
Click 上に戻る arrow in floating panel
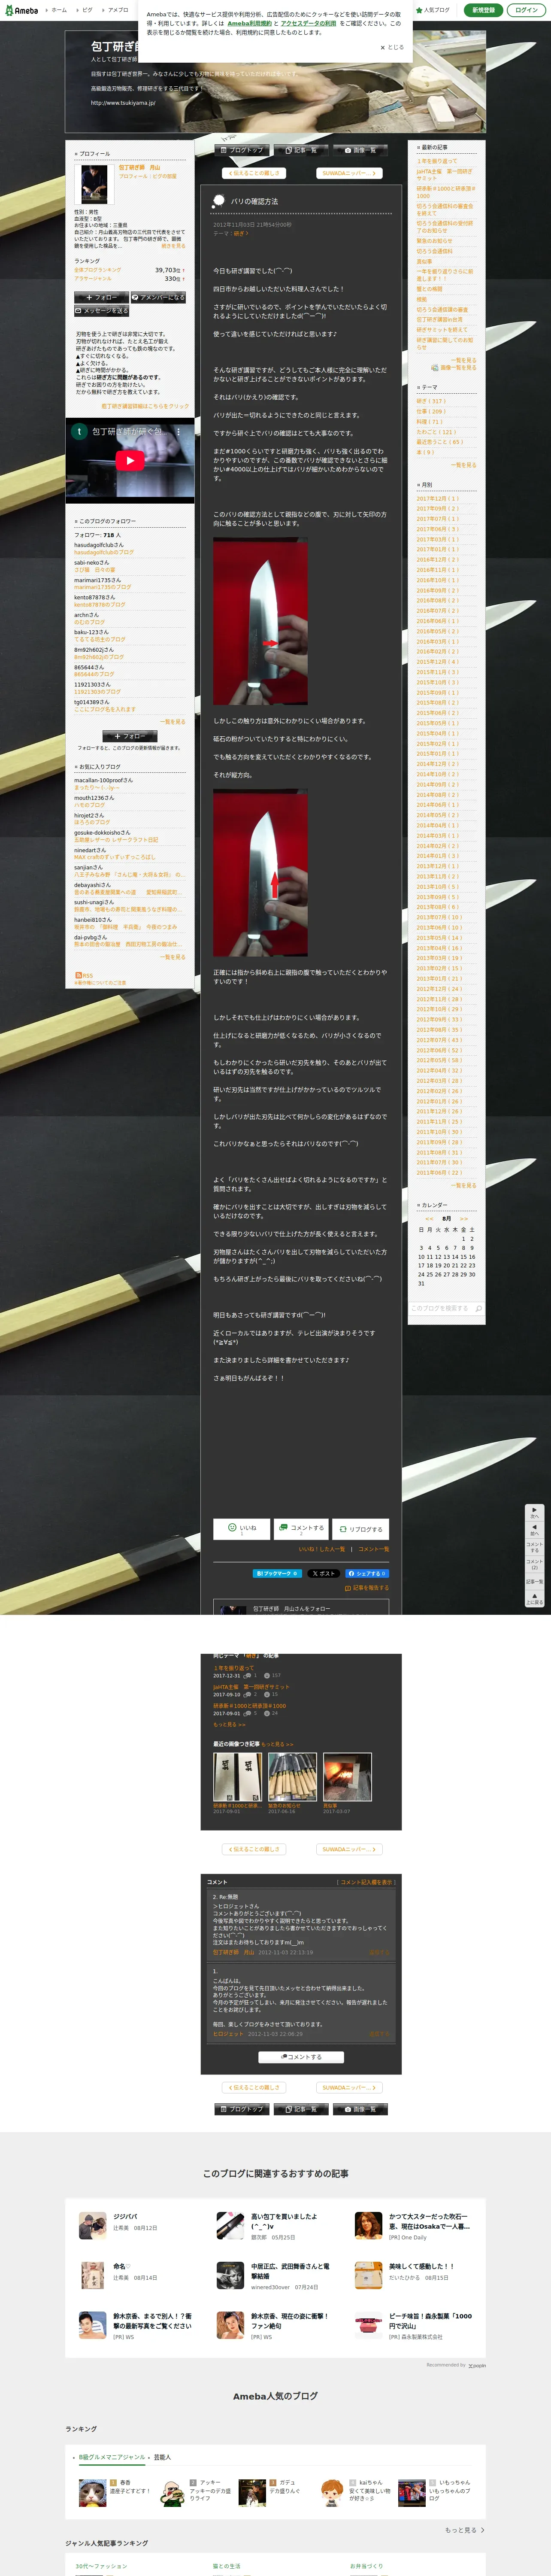534,1598
